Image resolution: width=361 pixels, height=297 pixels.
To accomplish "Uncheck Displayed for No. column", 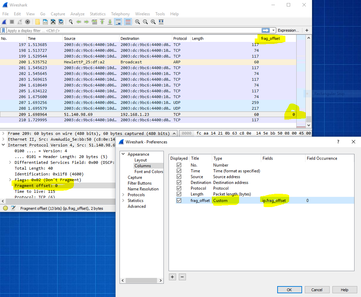I will coord(179,165).
